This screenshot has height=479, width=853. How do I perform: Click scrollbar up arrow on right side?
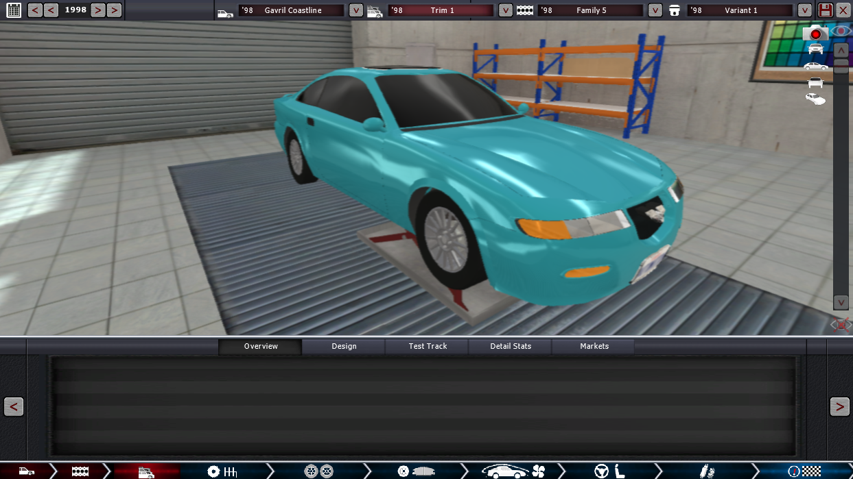tap(841, 50)
